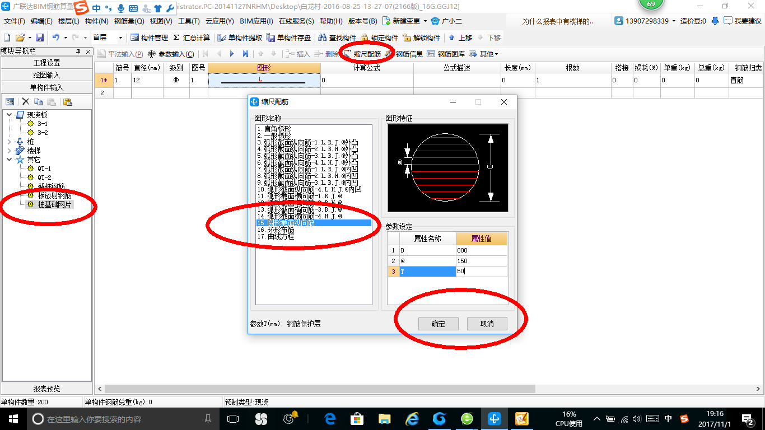The height and width of the screenshot is (430, 765).
Task: Open the 工具(T) menu
Action: pos(189,21)
